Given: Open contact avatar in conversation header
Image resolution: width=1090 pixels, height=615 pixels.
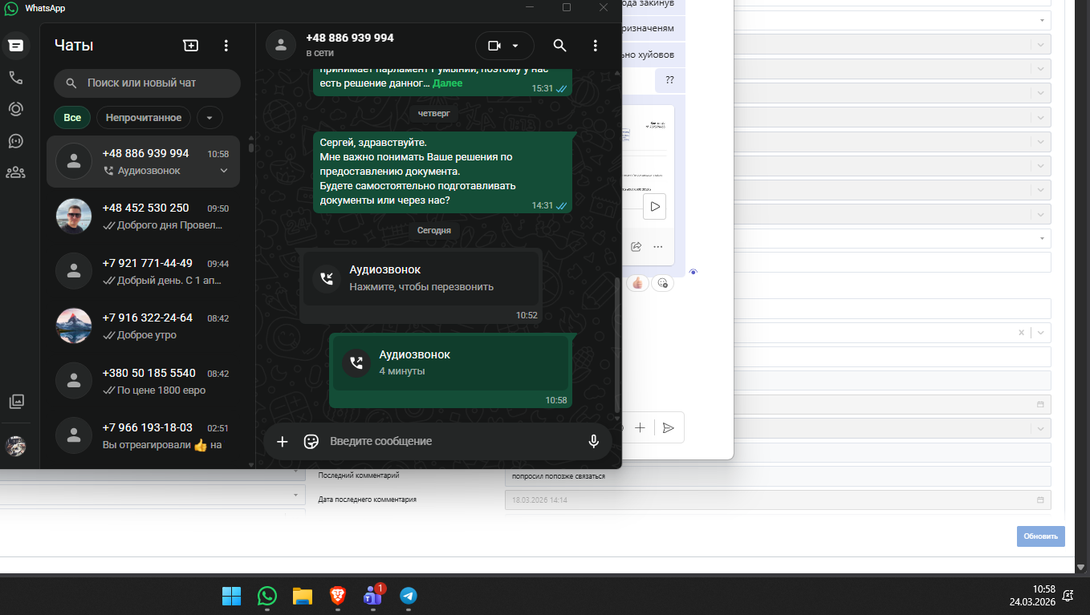Looking at the screenshot, I should [280, 46].
